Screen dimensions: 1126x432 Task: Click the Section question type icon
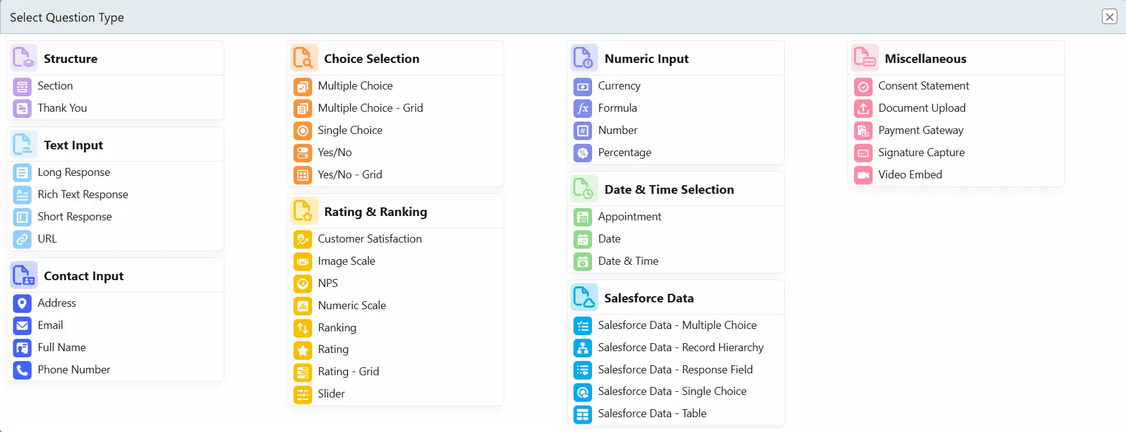click(22, 86)
